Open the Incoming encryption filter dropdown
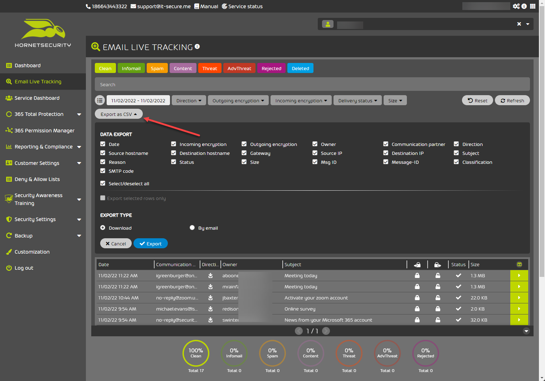Screen dimensions: 545x381 [x=301, y=101]
